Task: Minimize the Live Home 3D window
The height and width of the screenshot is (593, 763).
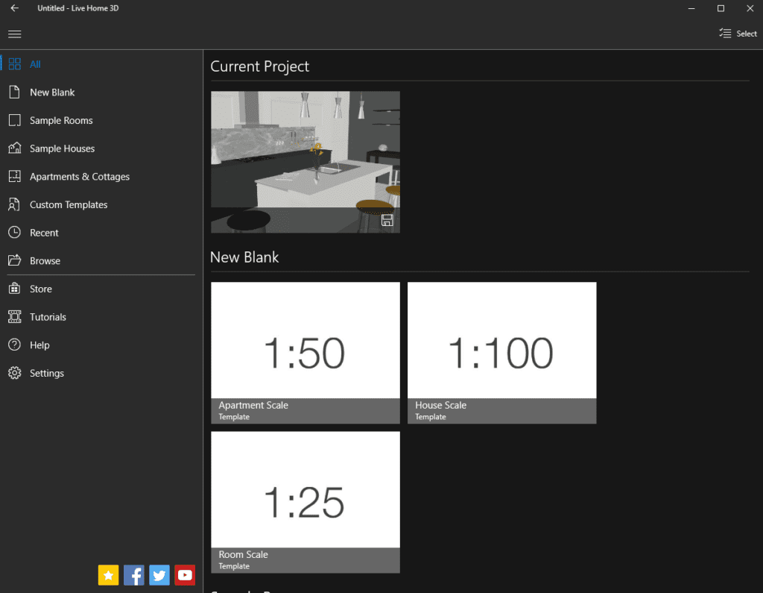Action: coord(691,8)
